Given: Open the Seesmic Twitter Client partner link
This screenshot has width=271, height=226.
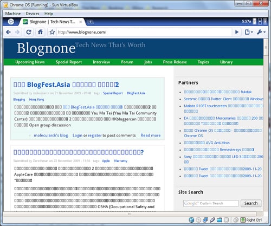Looking at the screenshot, I should 224,99.
